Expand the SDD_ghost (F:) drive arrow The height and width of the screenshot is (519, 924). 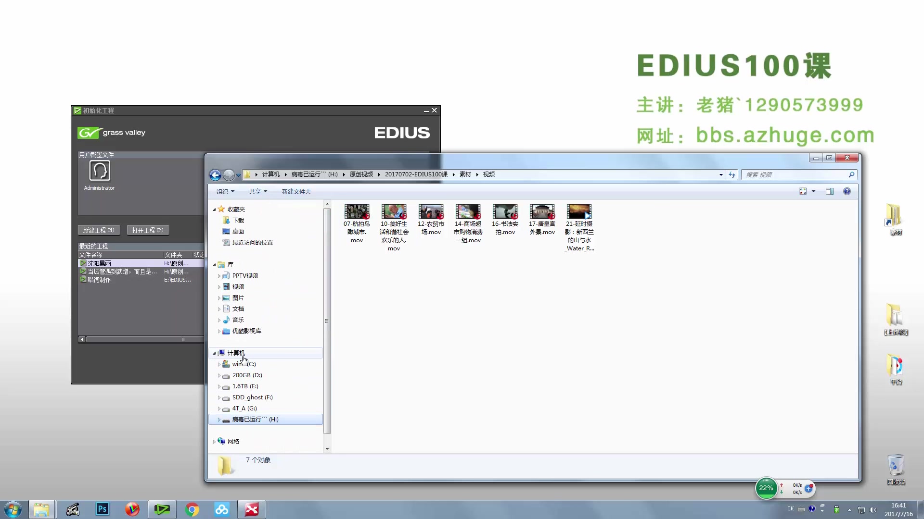[x=219, y=397]
